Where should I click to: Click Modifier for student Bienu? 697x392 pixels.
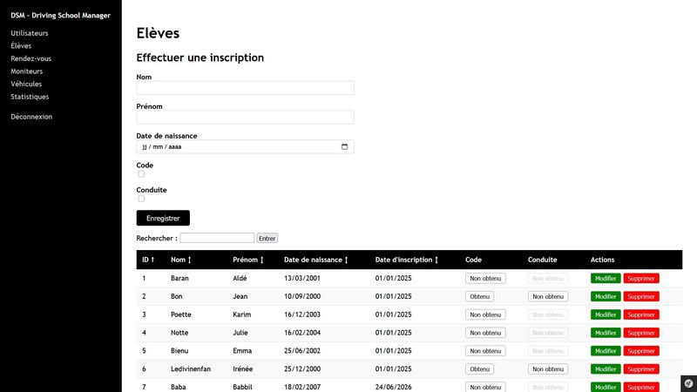pos(606,351)
